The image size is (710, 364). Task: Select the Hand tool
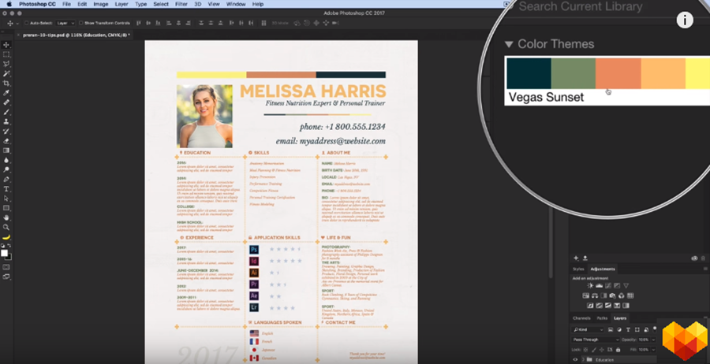tap(6, 217)
